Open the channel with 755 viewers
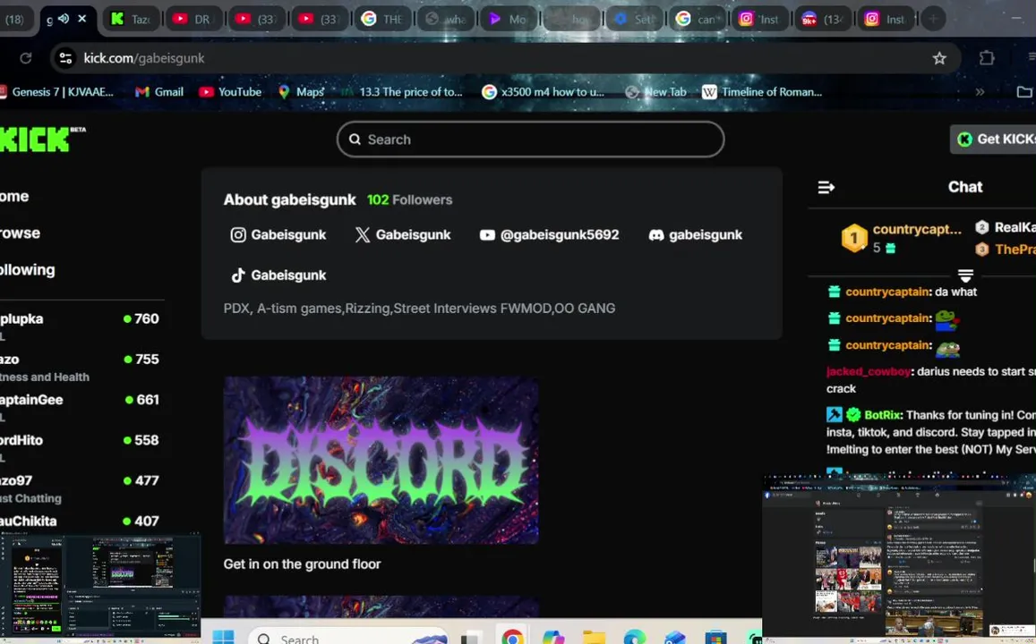Viewport: 1036px width, 644px height. click(x=80, y=367)
